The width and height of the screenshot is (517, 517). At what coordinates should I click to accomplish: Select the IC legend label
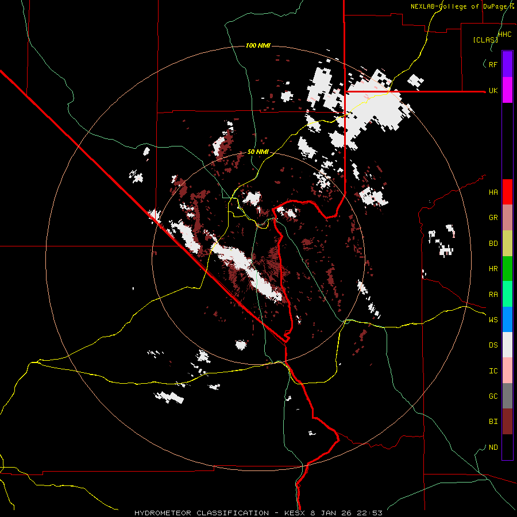tap(493, 371)
